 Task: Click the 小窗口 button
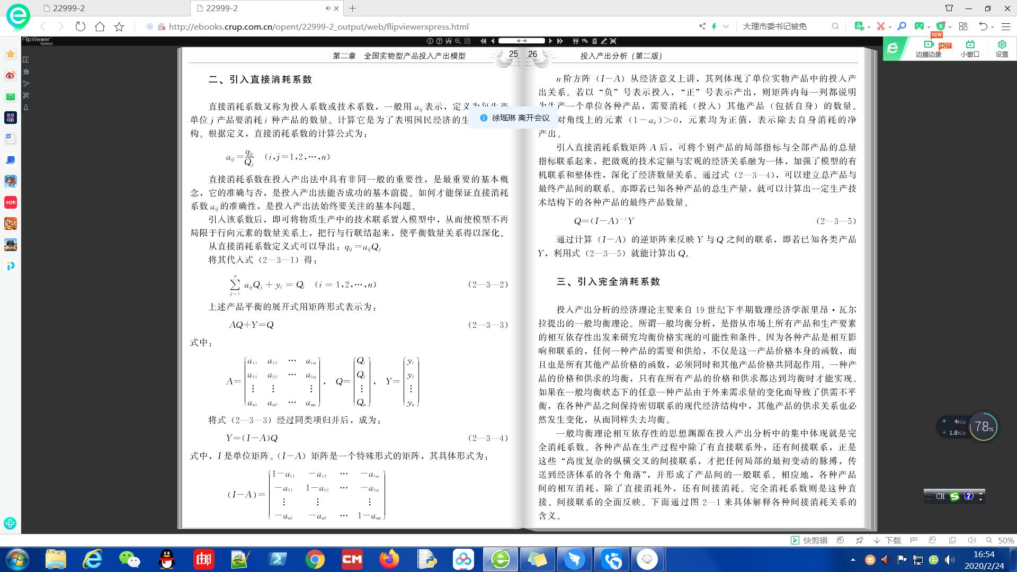970,49
